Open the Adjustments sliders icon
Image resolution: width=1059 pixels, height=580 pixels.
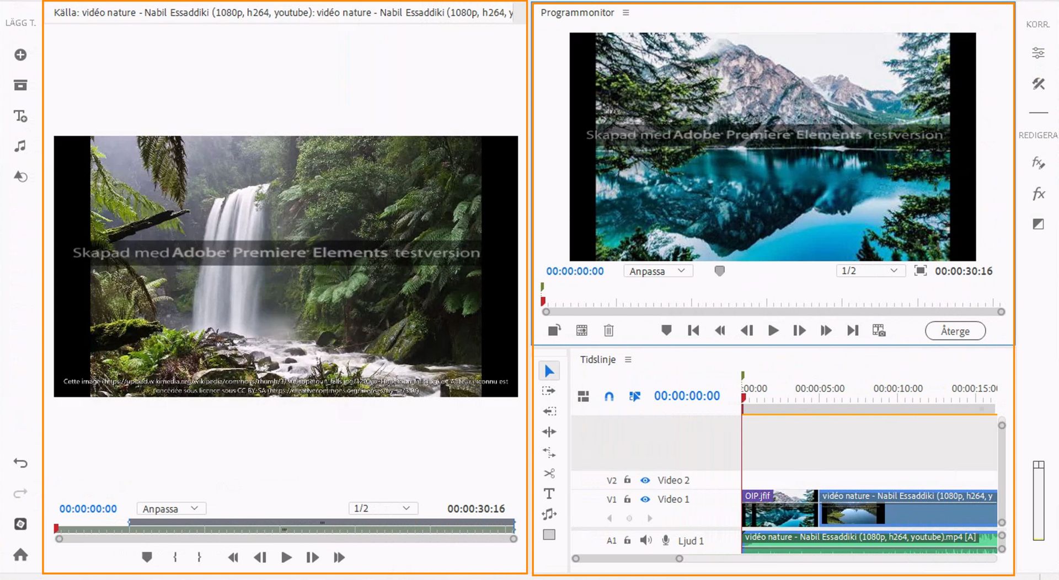click(x=1038, y=53)
